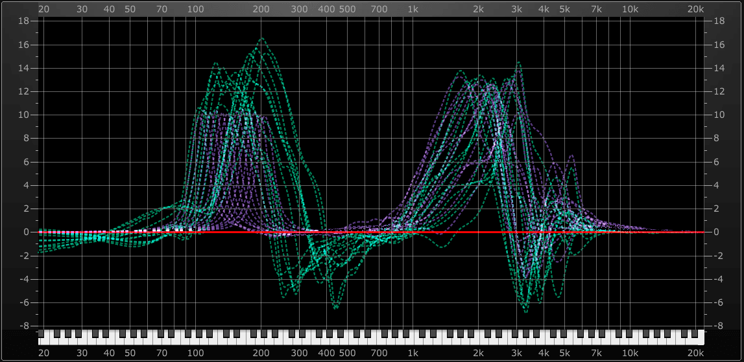This screenshot has height=362, width=744.
Task: Click the 30 label on the top frequency axis
Action: tap(82, 9)
